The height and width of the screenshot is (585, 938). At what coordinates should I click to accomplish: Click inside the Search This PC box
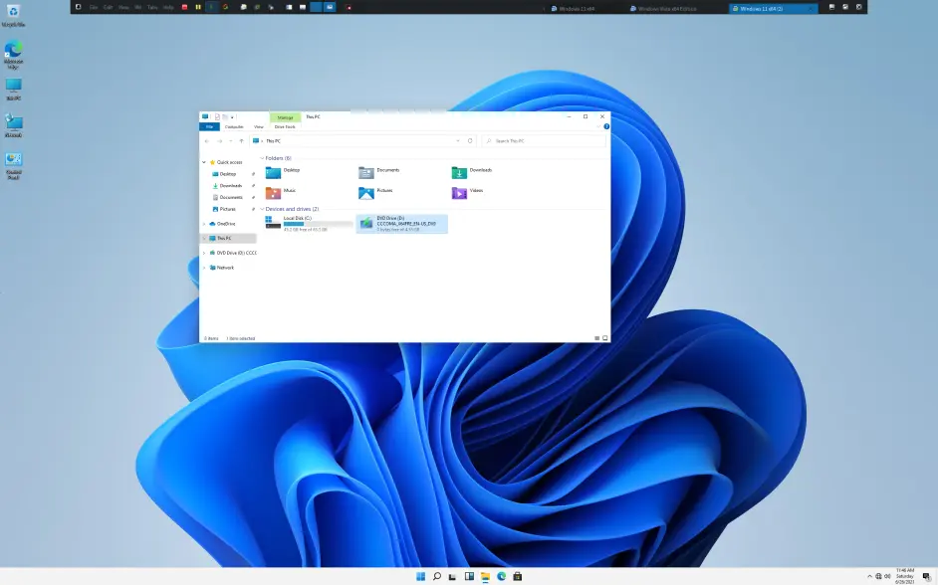pyautogui.click(x=544, y=141)
